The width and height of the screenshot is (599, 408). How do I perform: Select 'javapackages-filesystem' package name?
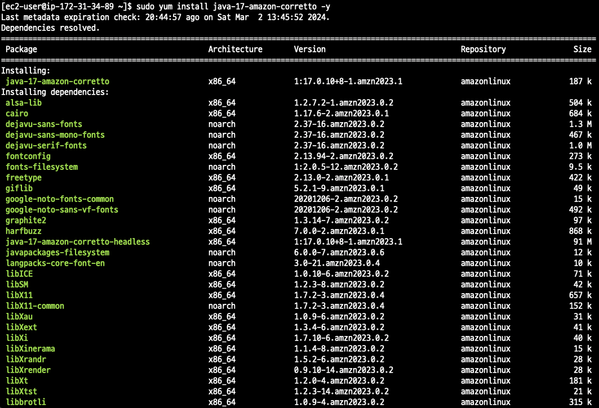tap(57, 252)
